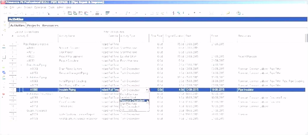The image size is (308, 135).
Task: Click the usage spreadsheet toolbar icon
Action: pyautogui.click(x=80, y=13)
